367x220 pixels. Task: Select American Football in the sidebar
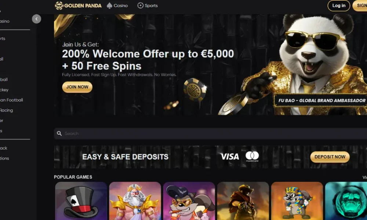coord(11,100)
